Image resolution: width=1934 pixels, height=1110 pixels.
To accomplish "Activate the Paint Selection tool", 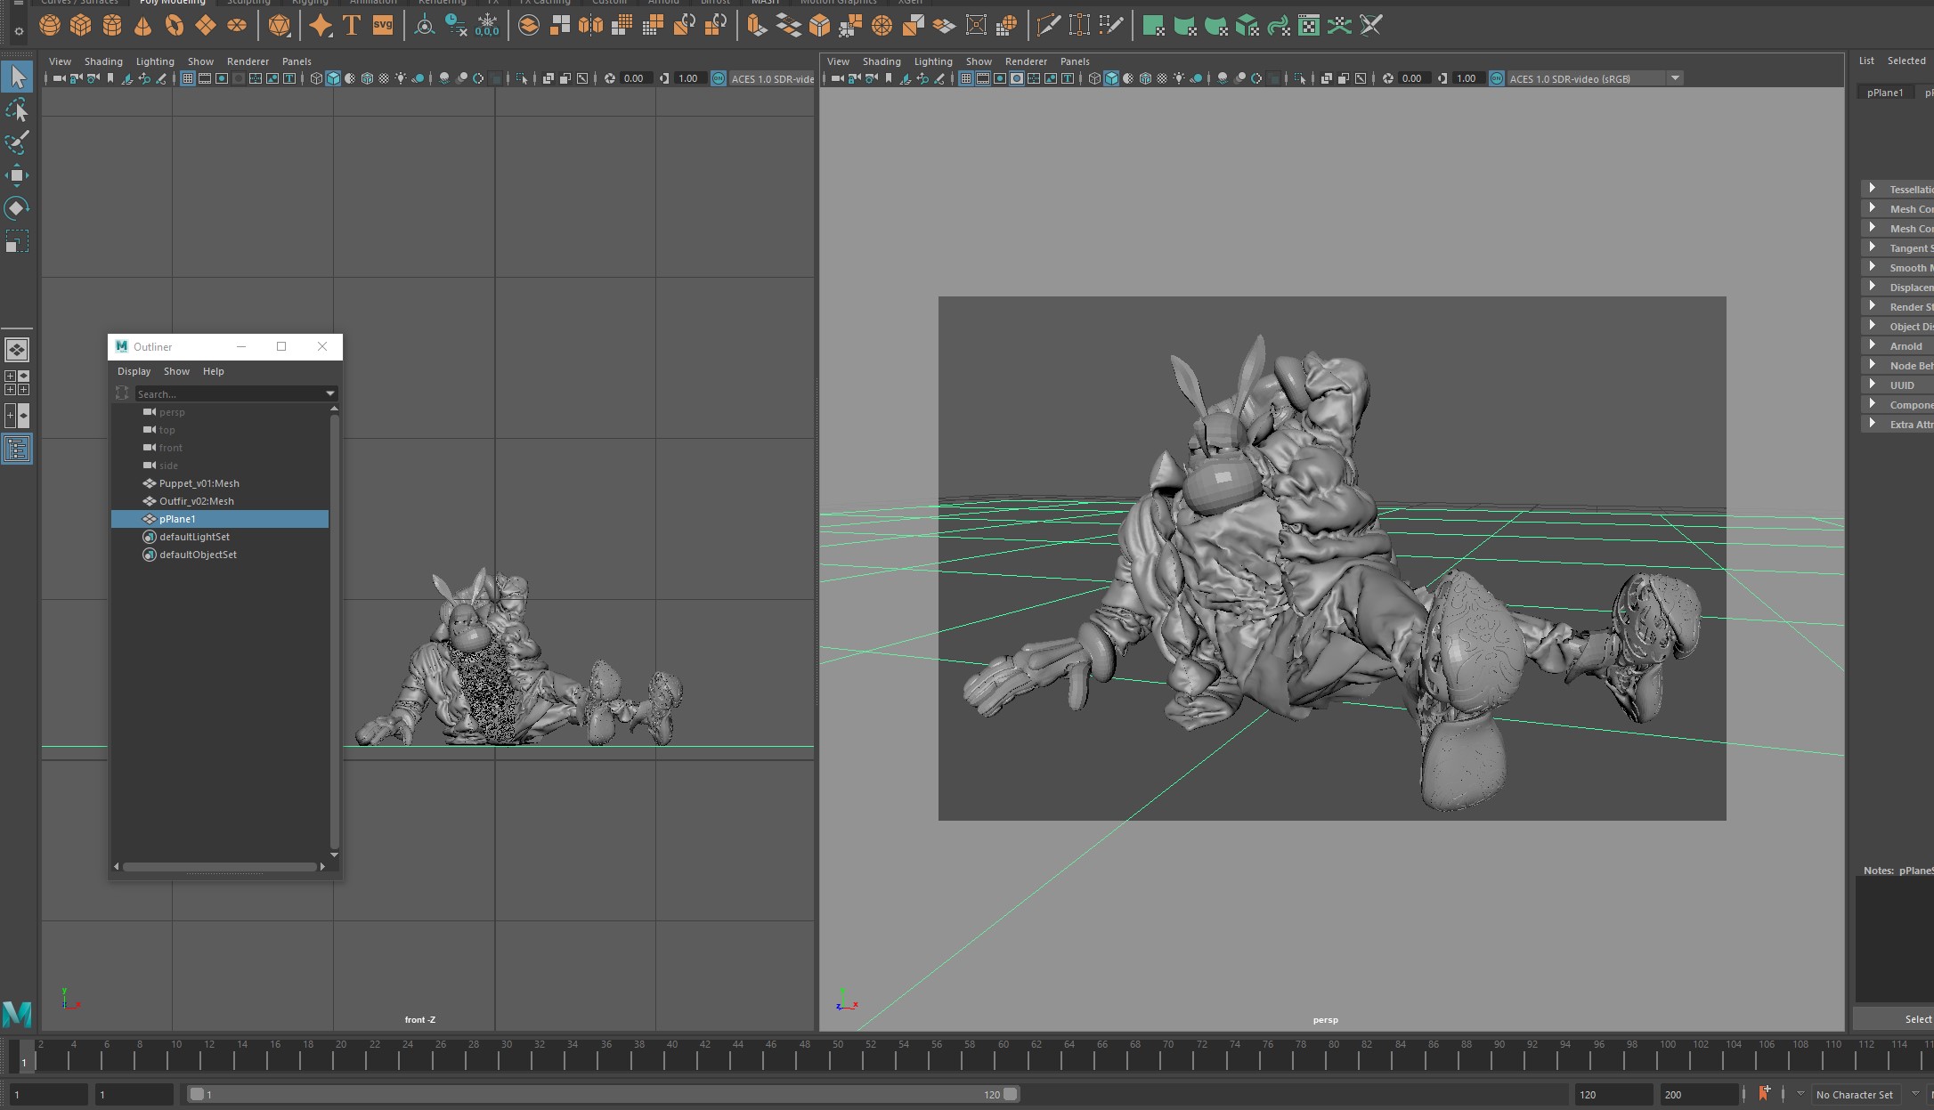I will tap(17, 142).
